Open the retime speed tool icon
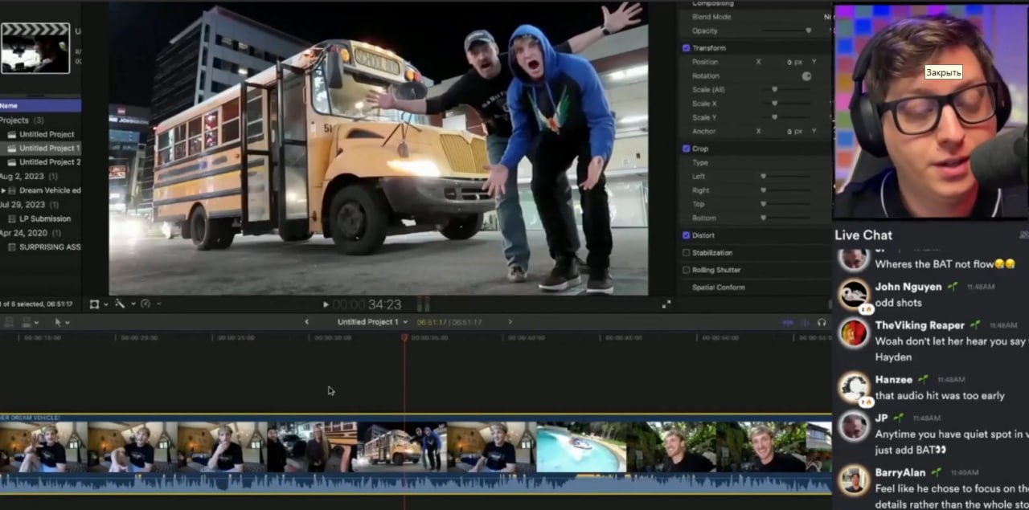Viewport: 1029px width, 510px height. tap(146, 304)
